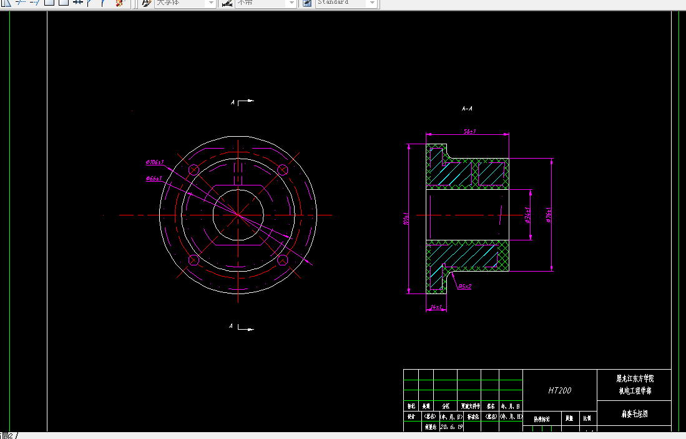This screenshot has width=686, height=439.
Task: Open the dimension style manager icon
Action: click(x=227, y=3)
